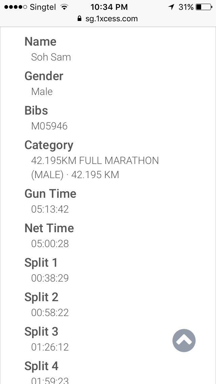The width and height of the screenshot is (216, 384).
Task: Tap the padlock icon in address bar
Action: (80, 19)
